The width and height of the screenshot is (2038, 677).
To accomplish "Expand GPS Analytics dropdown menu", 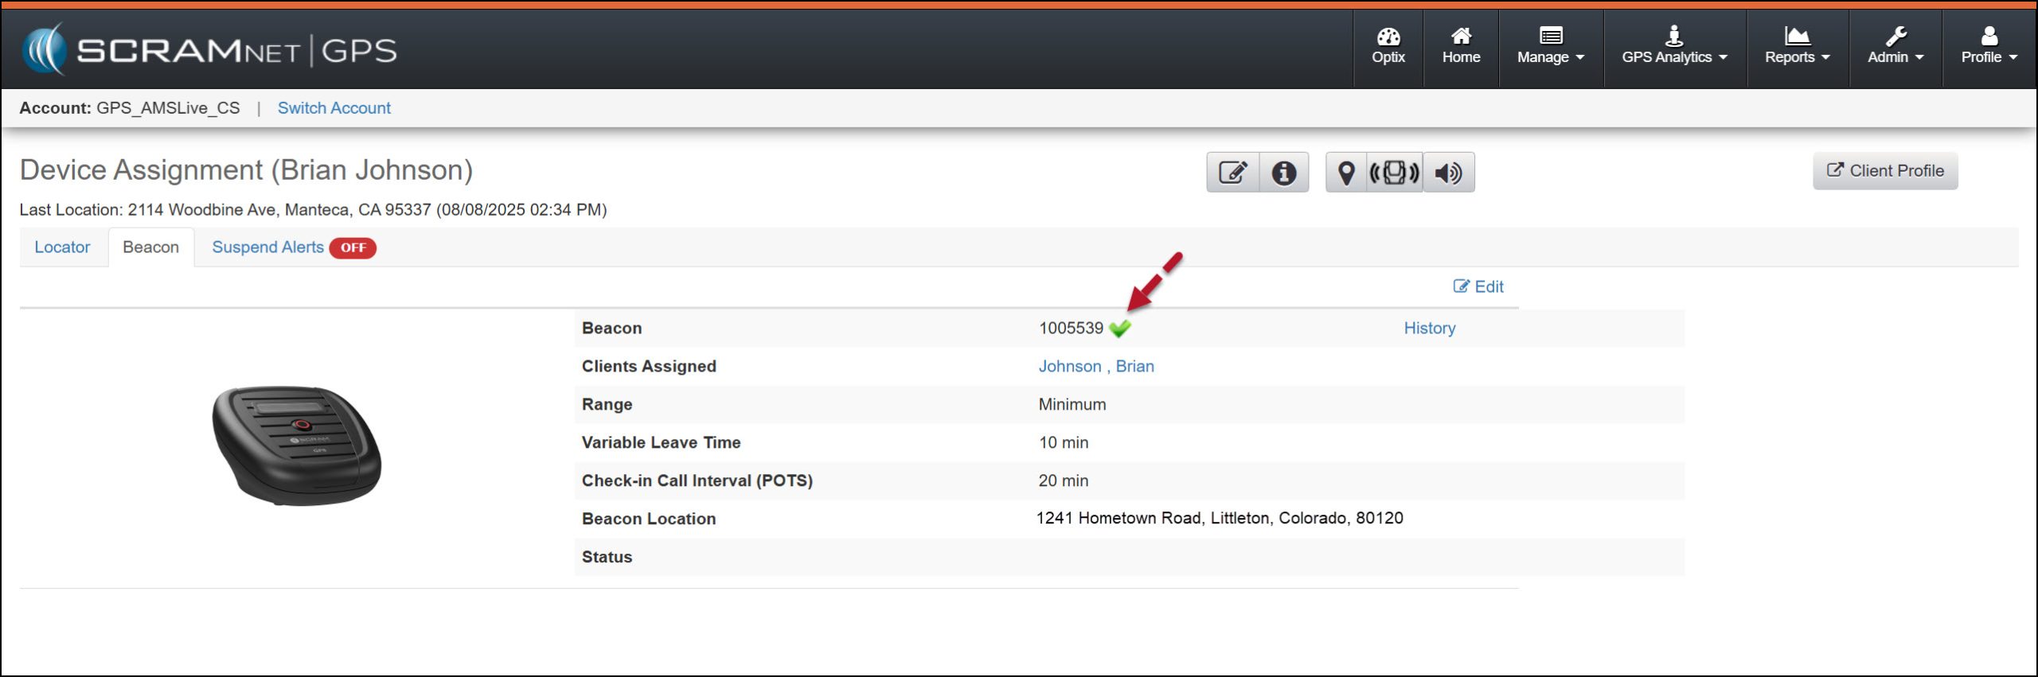I will pyautogui.click(x=1674, y=46).
